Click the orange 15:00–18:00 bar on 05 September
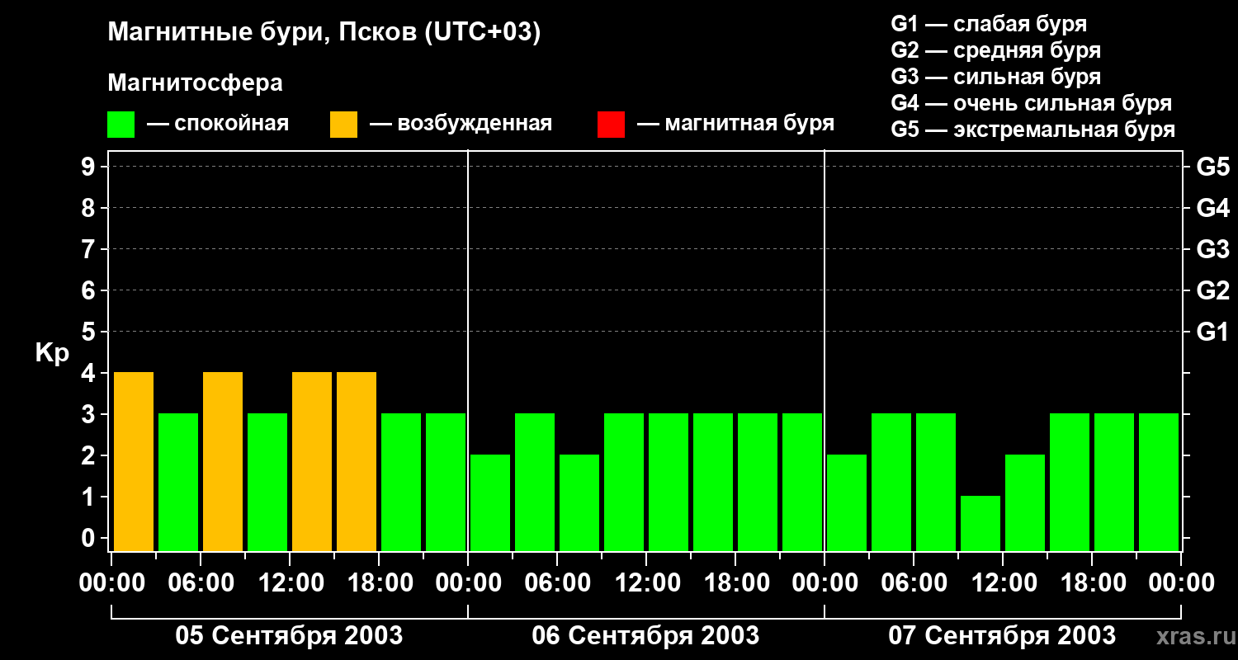 [x=357, y=461]
